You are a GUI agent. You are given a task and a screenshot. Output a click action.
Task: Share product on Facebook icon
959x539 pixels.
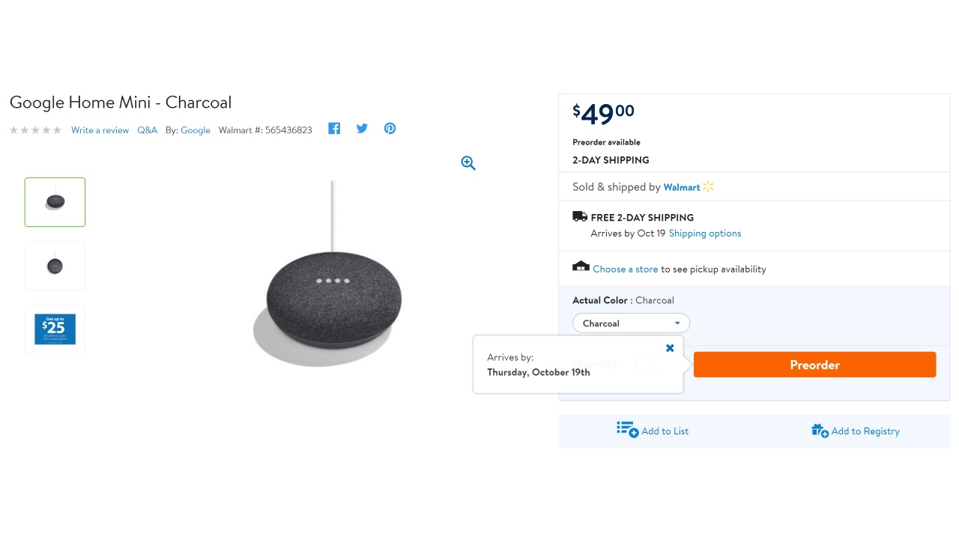tap(334, 129)
